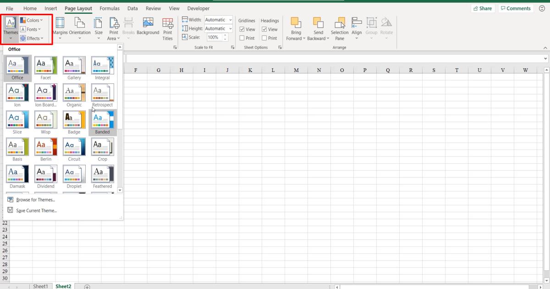
Task: Switch to the Formulas ribbon tab
Action: pyautogui.click(x=109, y=8)
